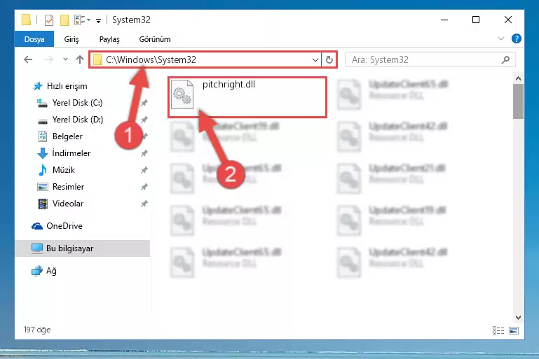Click the scrollbar down arrow
The image size is (539, 359).
click(518, 318)
